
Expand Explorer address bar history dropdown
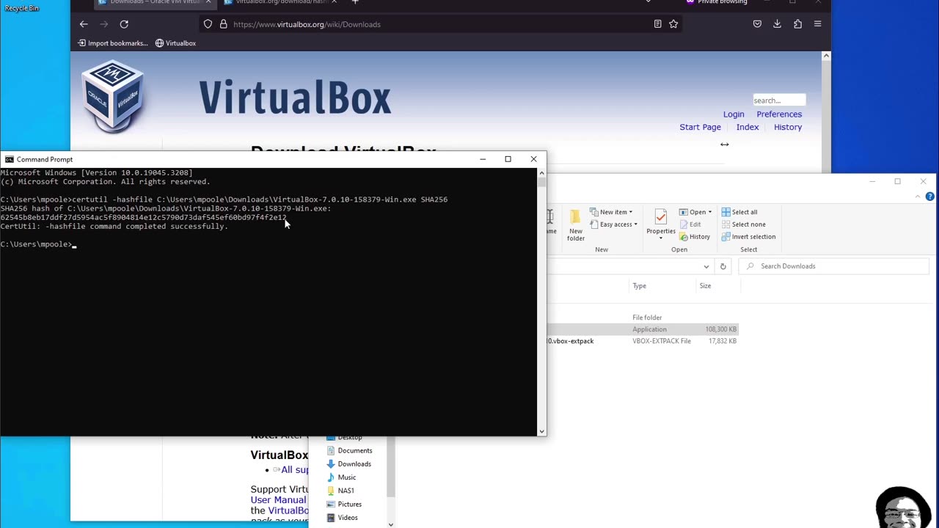tap(706, 266)
